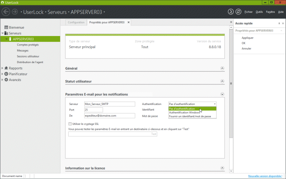
Task: Choose Fournir un identifiant/mot de passe
Action: pos(192,116)
